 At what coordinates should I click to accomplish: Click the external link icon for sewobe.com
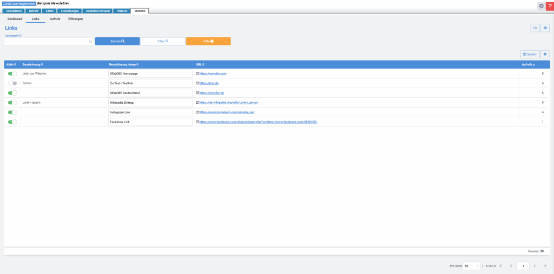pos(197,73)
